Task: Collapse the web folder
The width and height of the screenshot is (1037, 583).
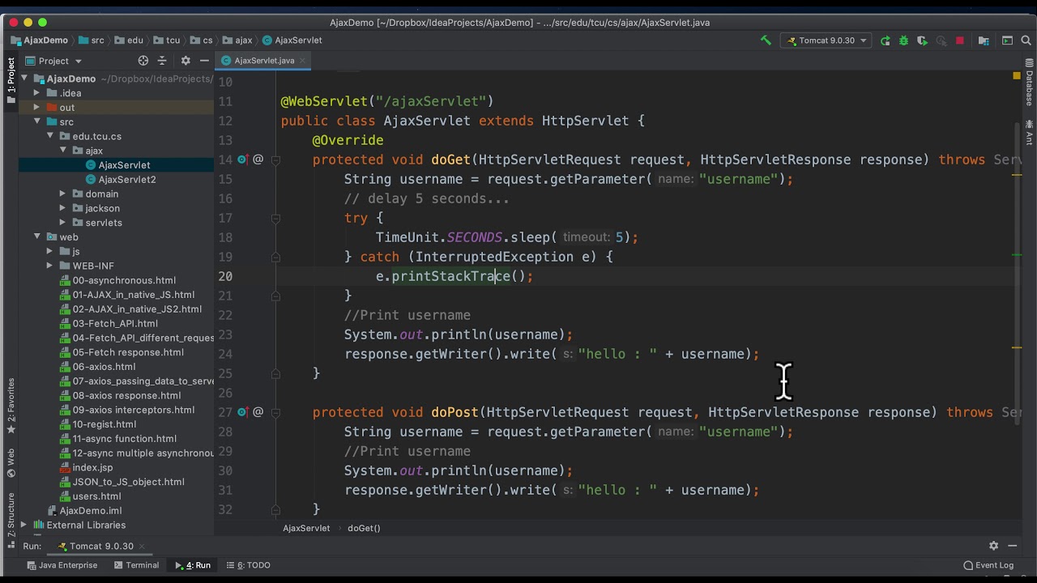Action: pos(36,236)
